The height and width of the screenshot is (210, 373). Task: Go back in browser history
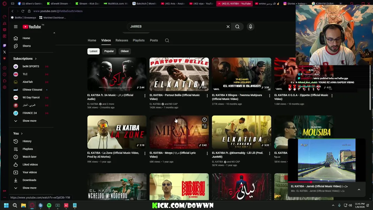(12, 11)
